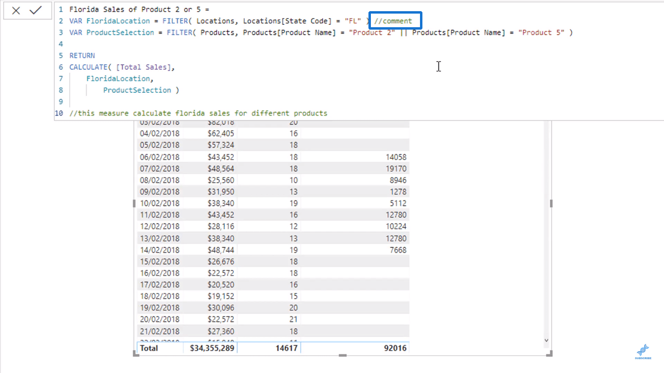Viewport: 664px width, 373px height.
Task: Commit the measure with the checkmark icon
Action: pos(35,10)
